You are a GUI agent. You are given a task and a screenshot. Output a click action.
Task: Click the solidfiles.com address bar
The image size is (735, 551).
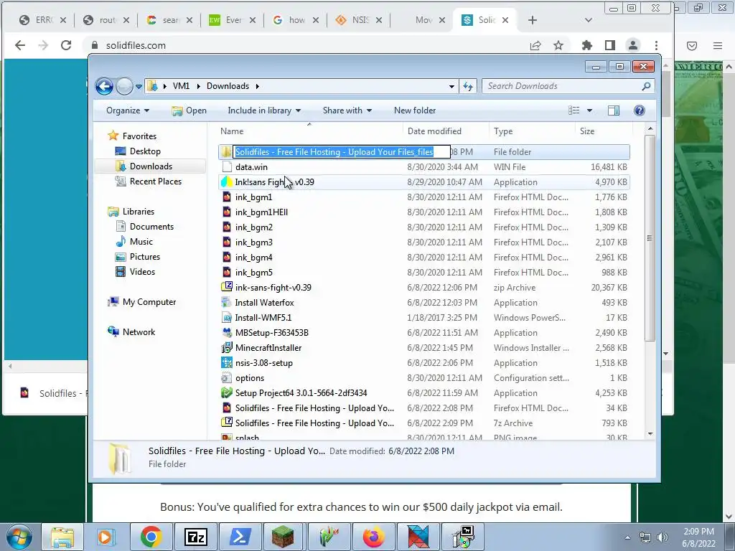tap(304, 45)
